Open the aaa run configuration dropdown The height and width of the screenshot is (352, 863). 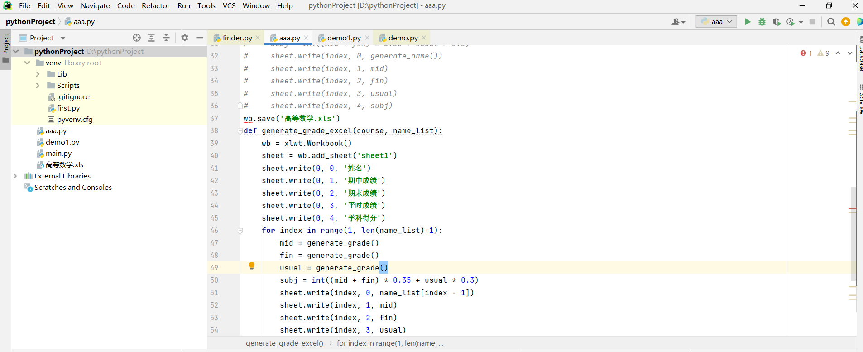717,22
